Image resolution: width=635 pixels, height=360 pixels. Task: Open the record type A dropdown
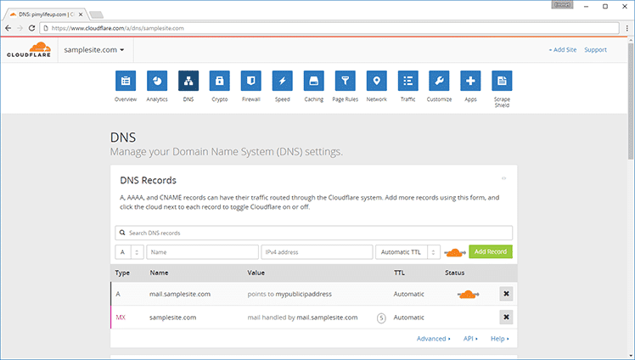[129, 252]
